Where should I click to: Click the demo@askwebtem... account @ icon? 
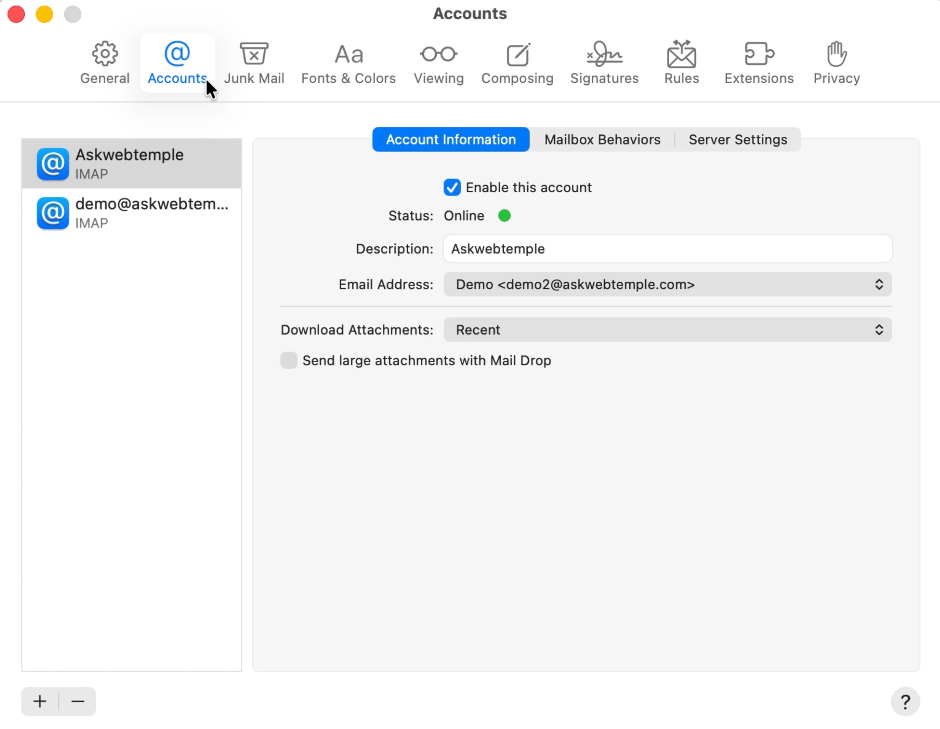pyautogui.click(x=53, y=213)
